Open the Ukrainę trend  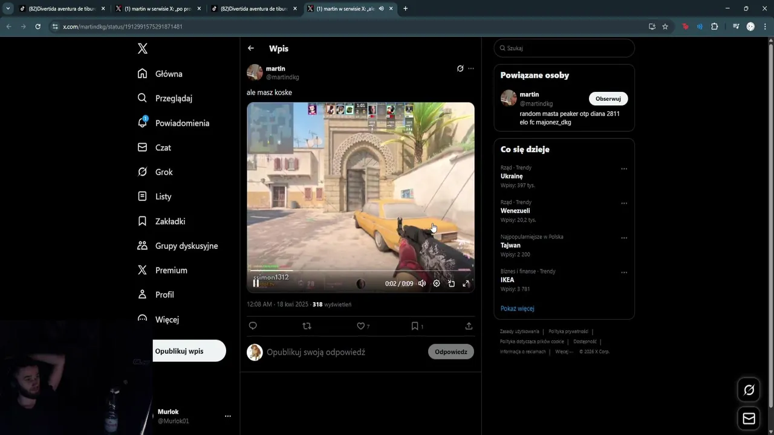(512, 176)
